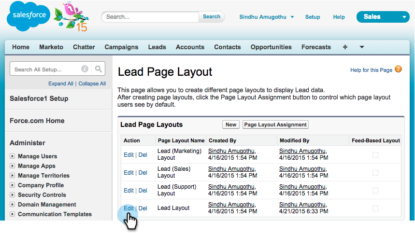Expand the Manage Users tree node
Screen dimensions: 415x235
coord(12,156)
